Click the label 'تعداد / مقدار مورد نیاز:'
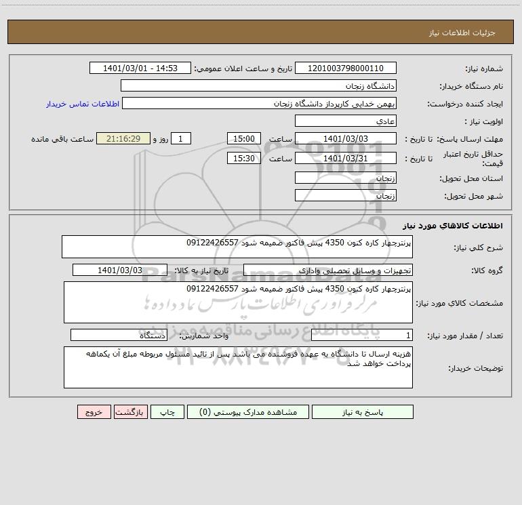 (465, 336)
